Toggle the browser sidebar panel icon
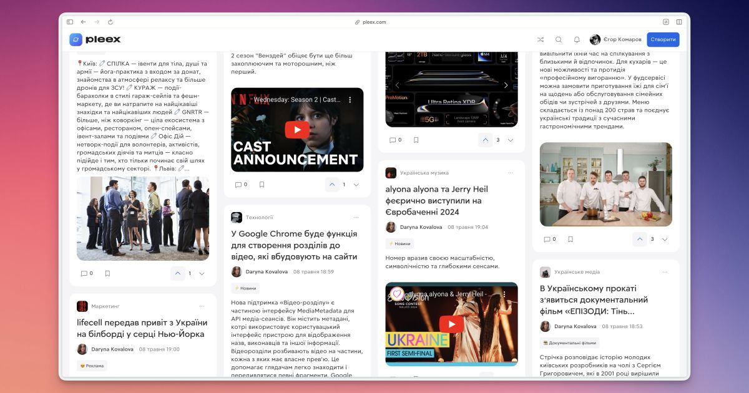This screenshot has height=393, width=749. [70, 22]
